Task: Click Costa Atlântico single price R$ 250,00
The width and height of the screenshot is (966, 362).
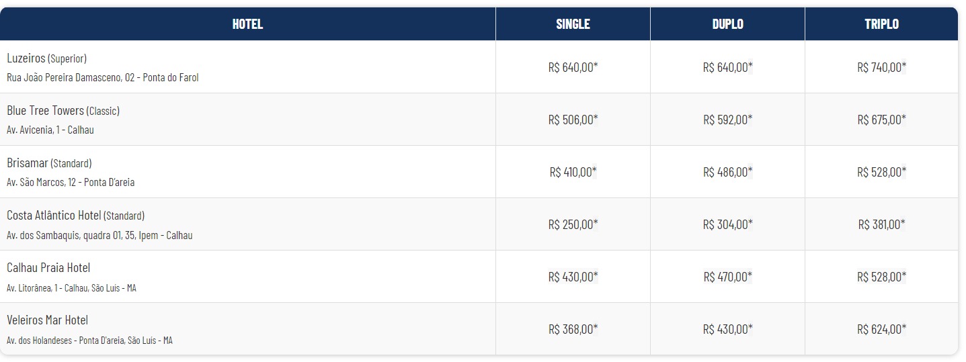Action: click(x=573, y=224)
